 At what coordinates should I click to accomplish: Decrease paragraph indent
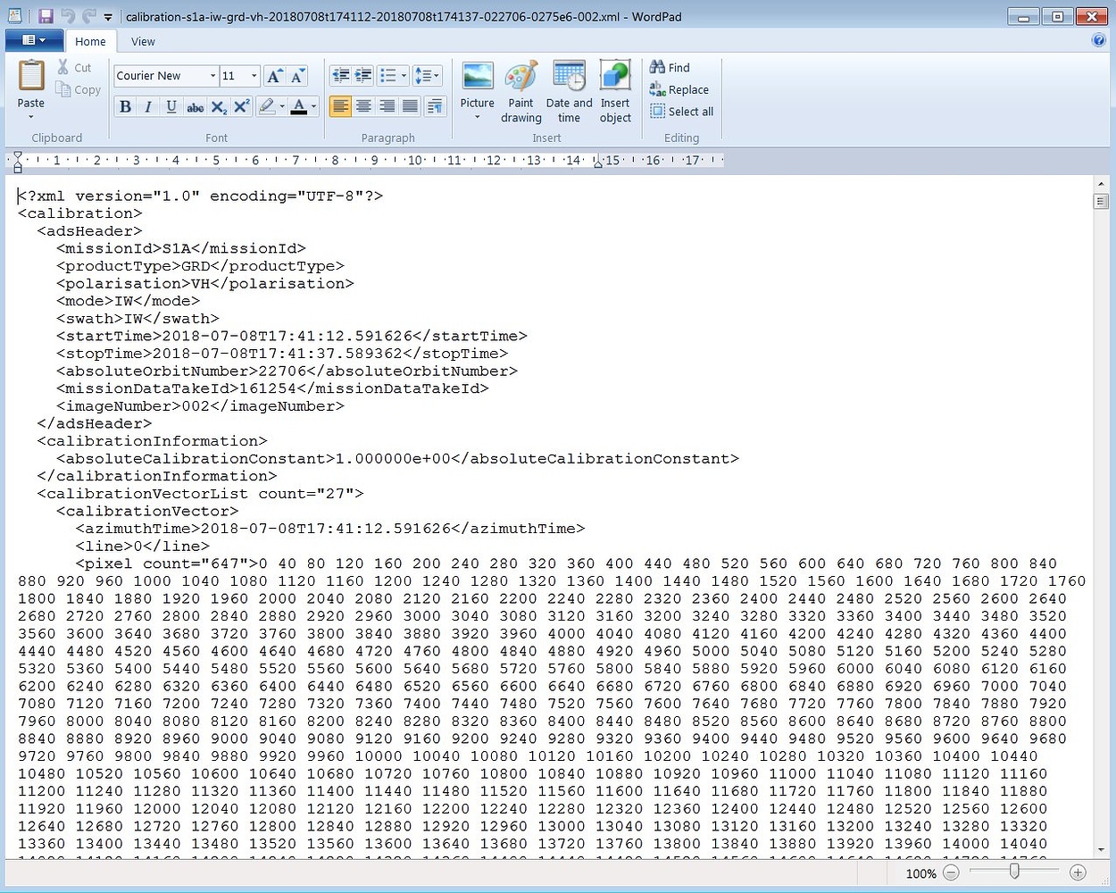tap(340, 76)
